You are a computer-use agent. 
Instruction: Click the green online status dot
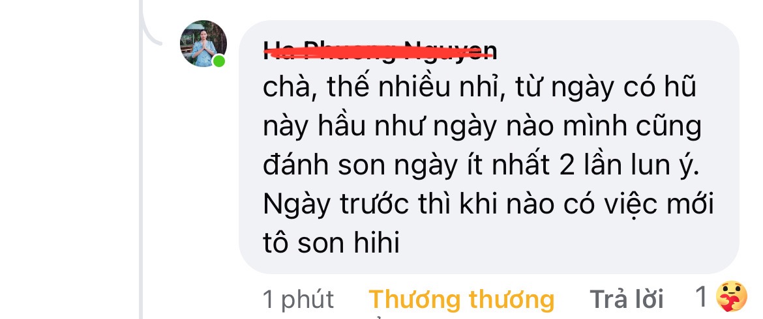tap(219, 61)
